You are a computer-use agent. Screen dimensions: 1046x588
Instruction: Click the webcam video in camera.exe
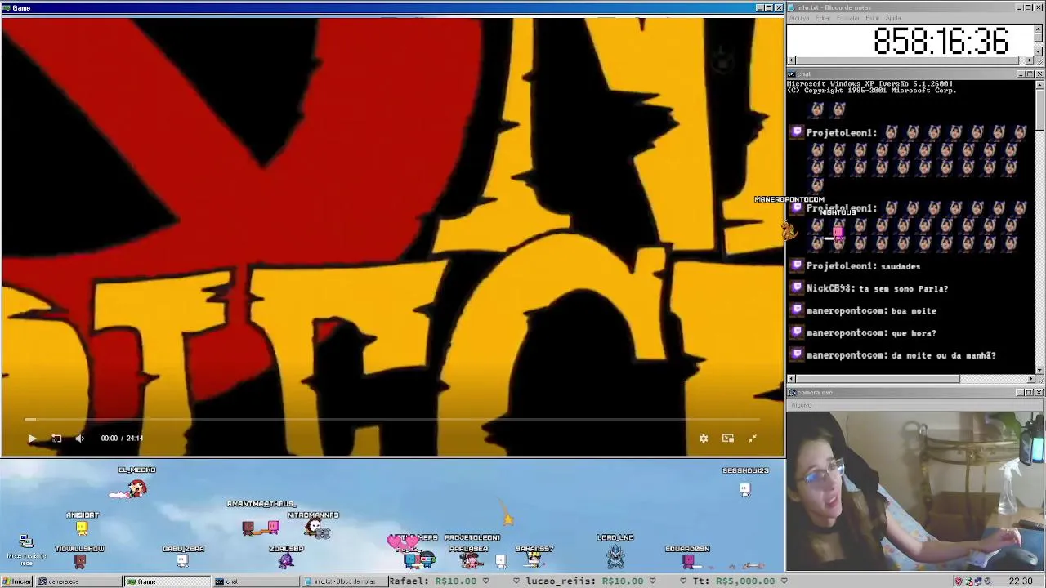(x=915, y=490)
